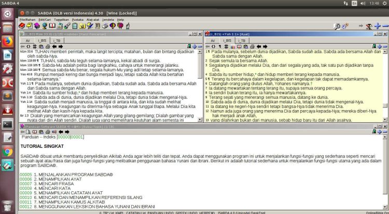Click the print icon in search results pane
This screenshot has width=389, height=214.
[48, 47]
